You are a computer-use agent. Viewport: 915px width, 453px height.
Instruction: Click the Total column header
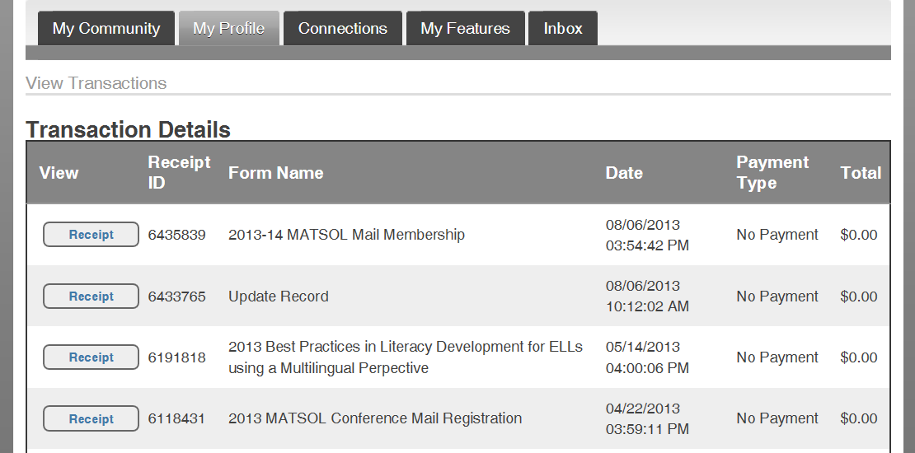pyautogui.click(x=861, y=173)
